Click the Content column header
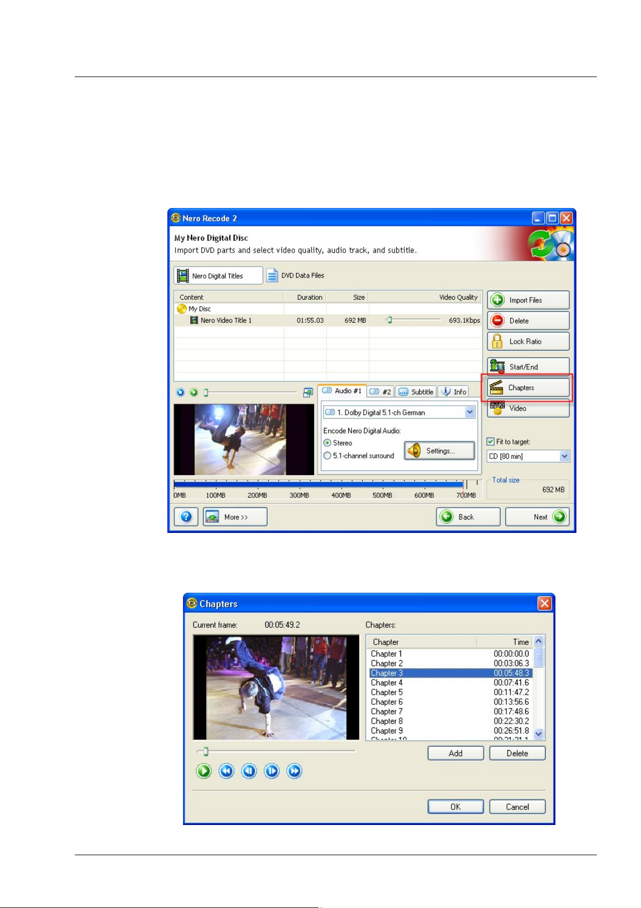The image size is (641, 908). (229, 297)
